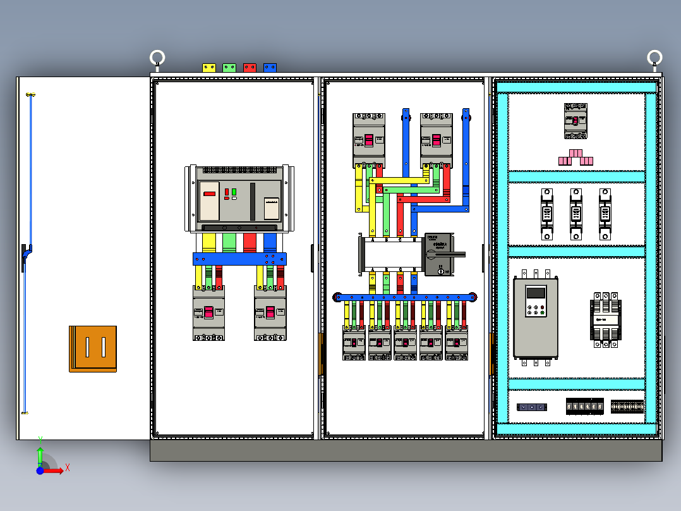Select left molded case breaker in first compartment
Screen dimensions: 681x511
208,313
